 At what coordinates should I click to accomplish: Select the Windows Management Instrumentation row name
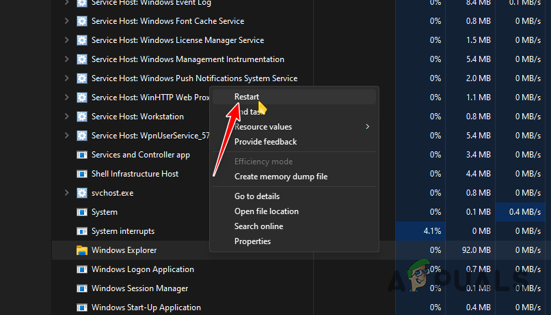pyautogui.click(x=187, y=59)
